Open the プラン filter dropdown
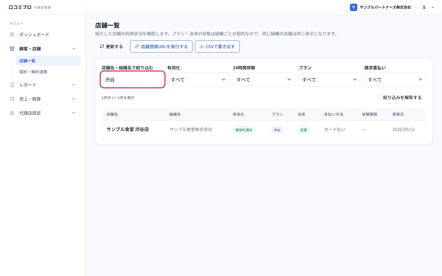Image resolution: width=442 pixels, height=276 pixels. (x=330, y=79)
